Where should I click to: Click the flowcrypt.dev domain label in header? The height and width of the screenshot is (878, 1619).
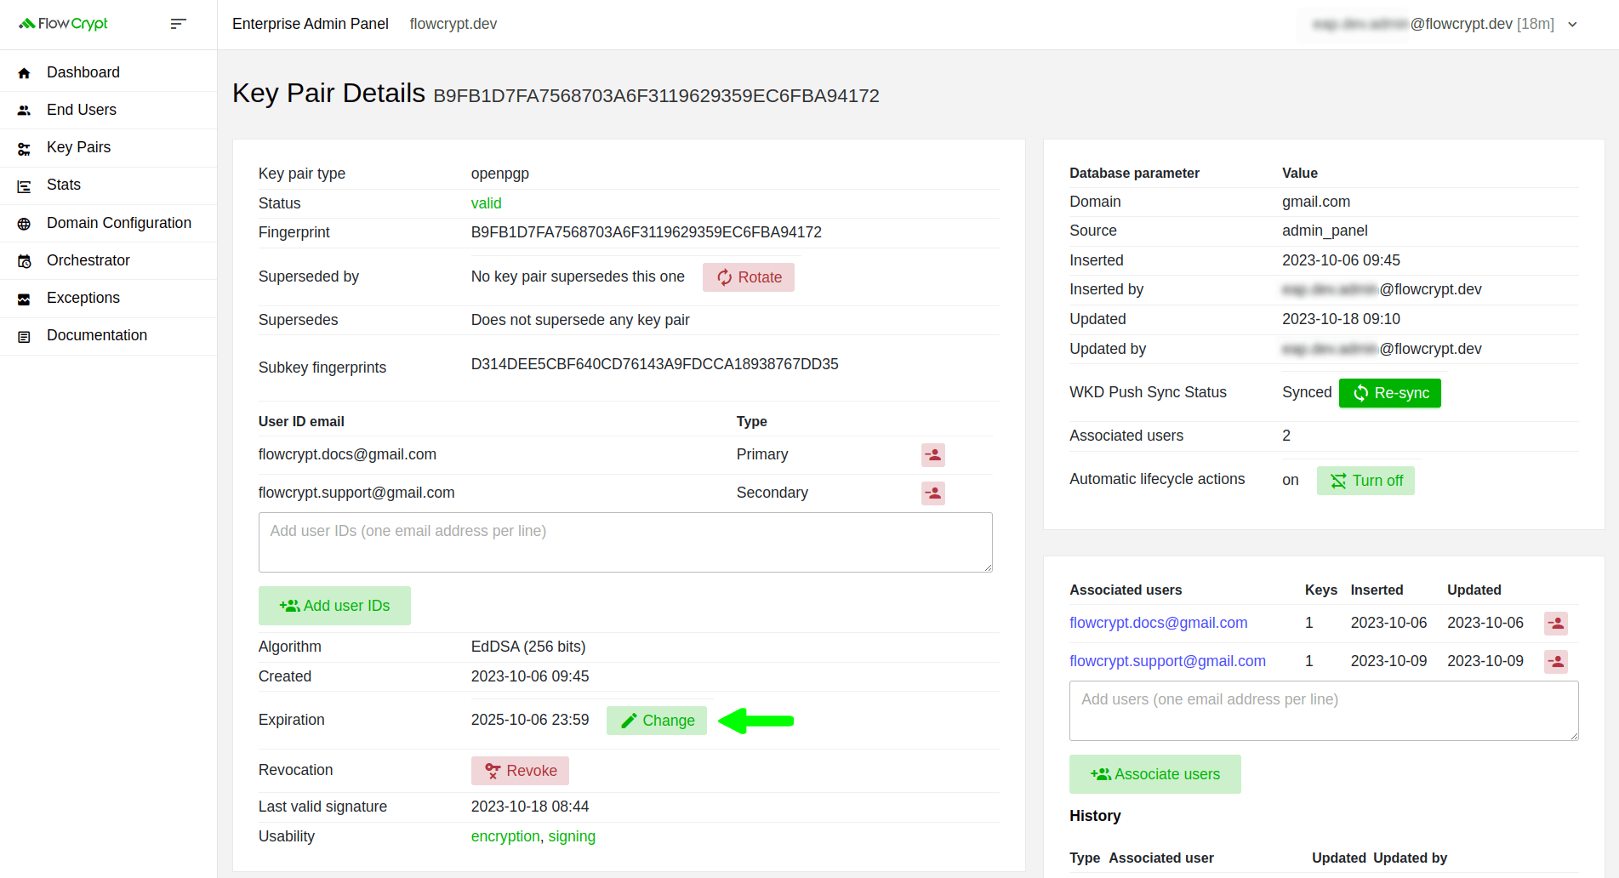click(x=453, y=24)
